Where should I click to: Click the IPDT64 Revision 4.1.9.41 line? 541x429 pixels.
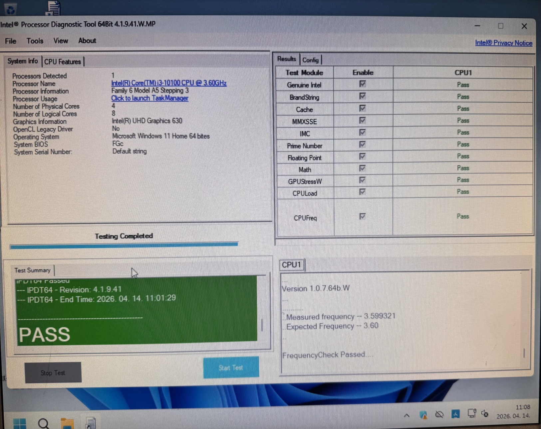pos(69,289)
